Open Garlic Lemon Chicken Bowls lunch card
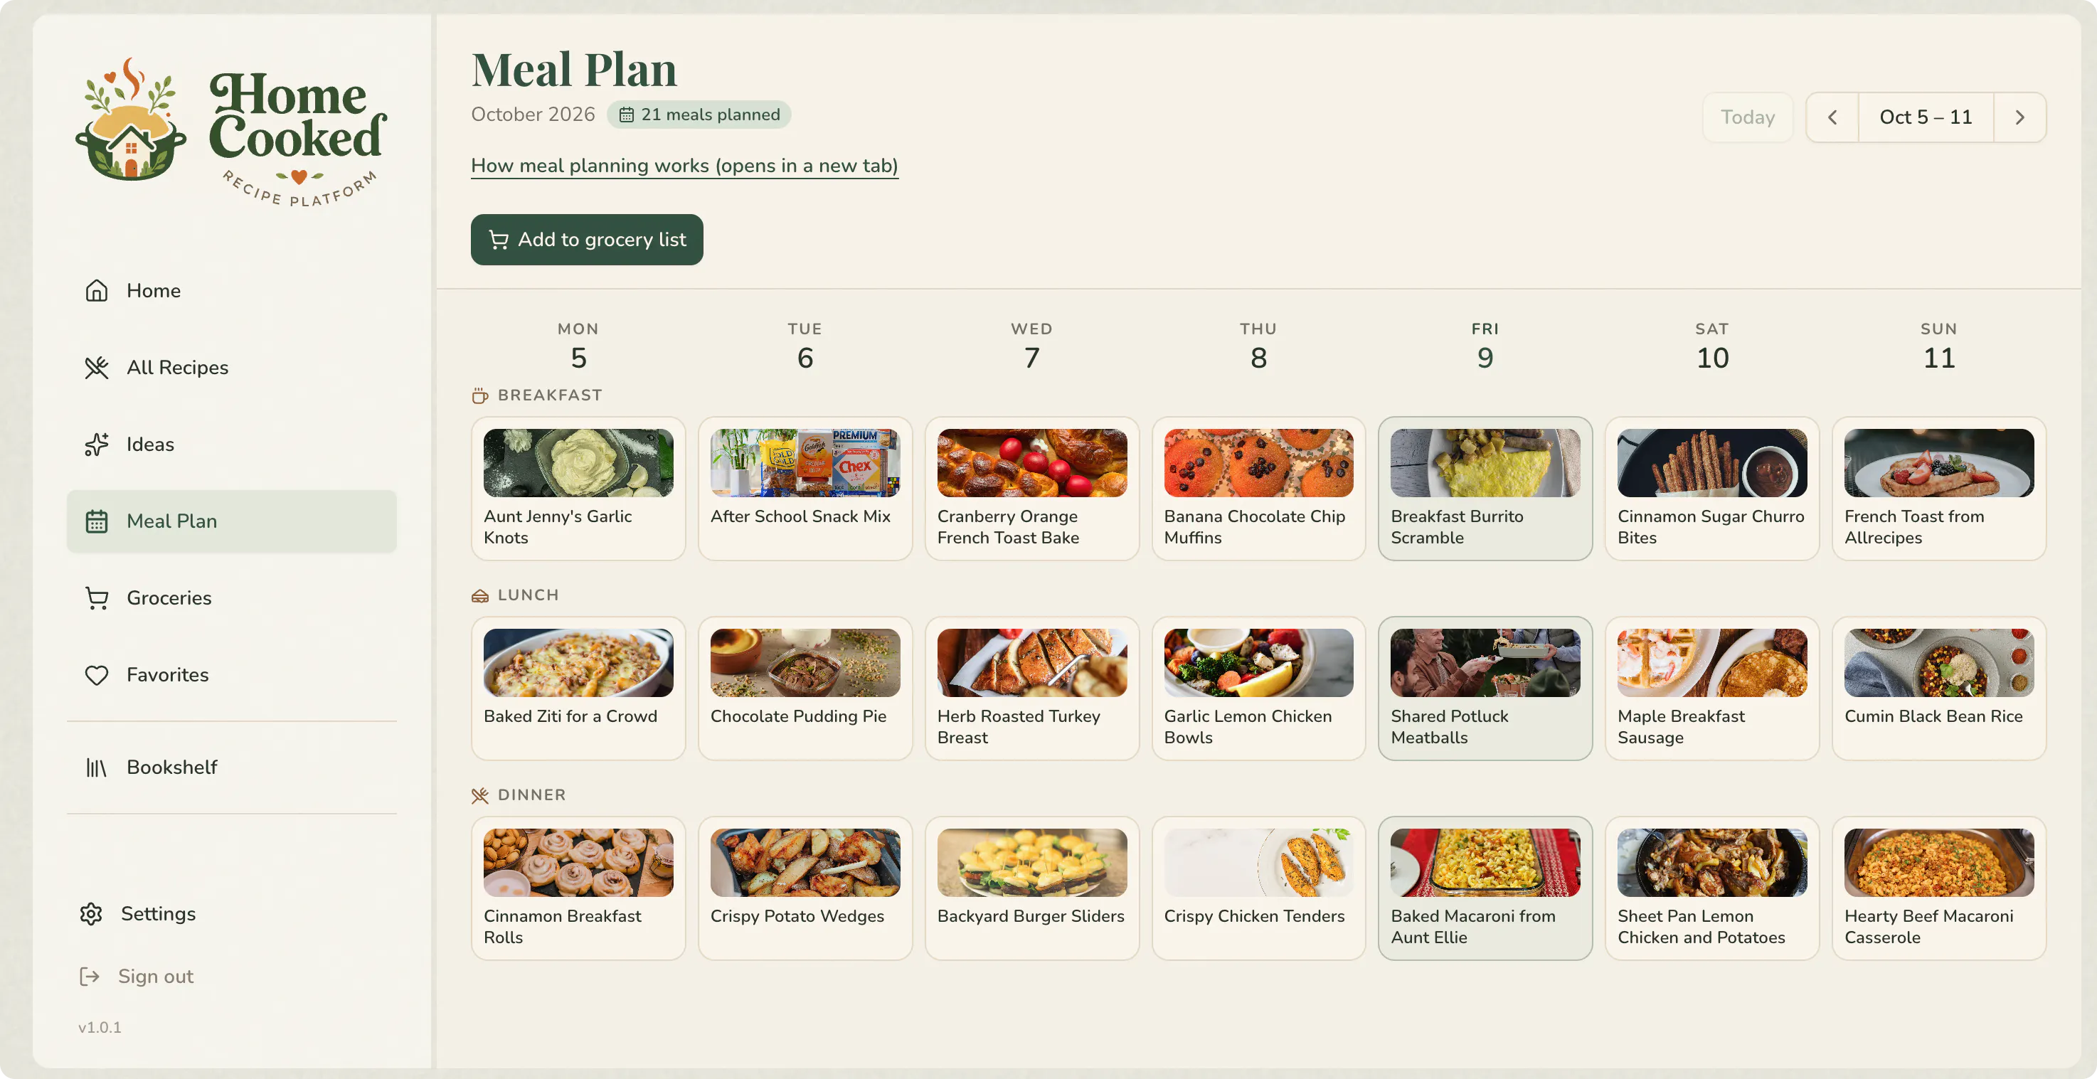 pyautogui.click(x=1258, y=689)
